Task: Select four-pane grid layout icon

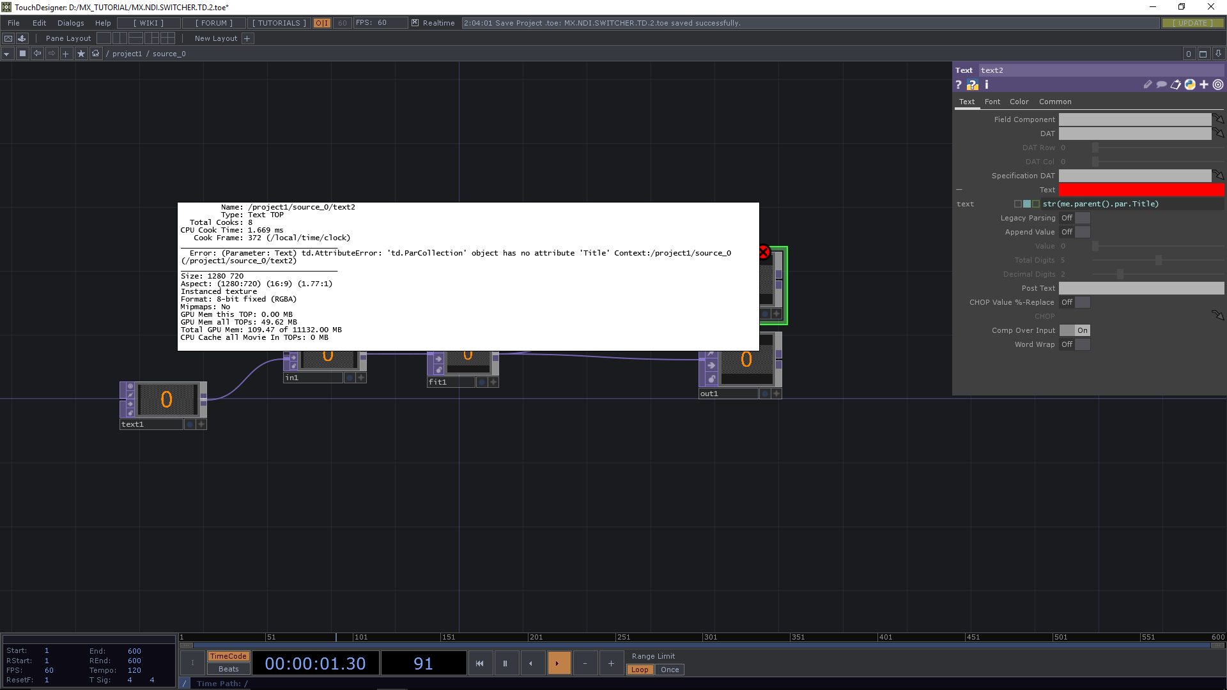Action: point(168,38)
